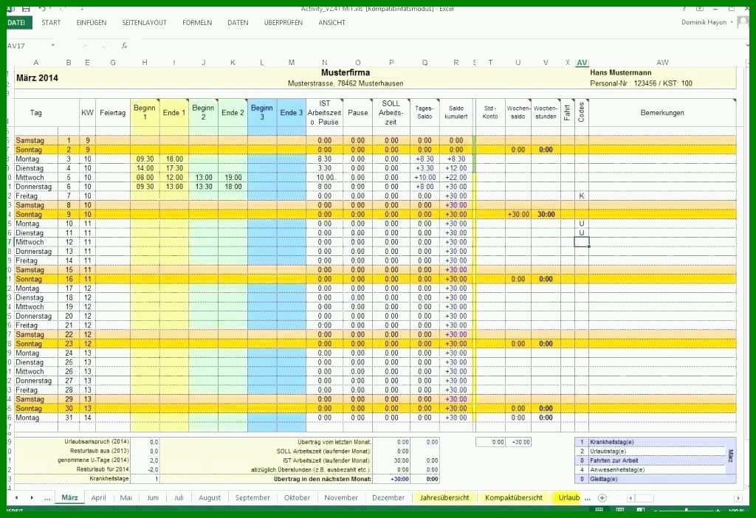Click the blue "Beginn 3" header cell
The width and height of the screenshot is (756, 518).
[262, 113]
